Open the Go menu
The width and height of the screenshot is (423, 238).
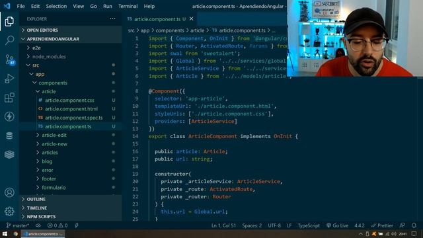click(93, 6)
